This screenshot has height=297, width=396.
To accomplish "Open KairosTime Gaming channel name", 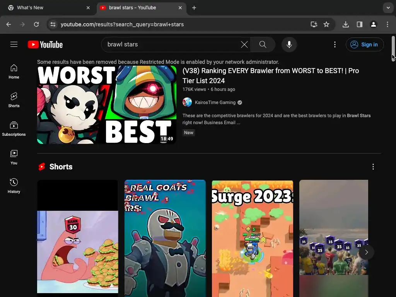I will (x=215, y=102).
